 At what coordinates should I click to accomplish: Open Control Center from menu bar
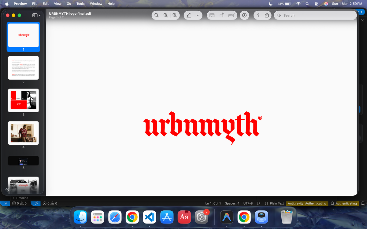(x=317, y=4)
